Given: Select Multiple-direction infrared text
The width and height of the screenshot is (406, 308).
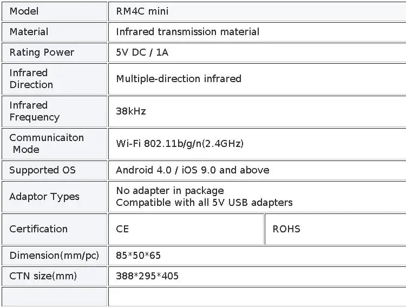Looking at the screenshot, I should point(179,79).
